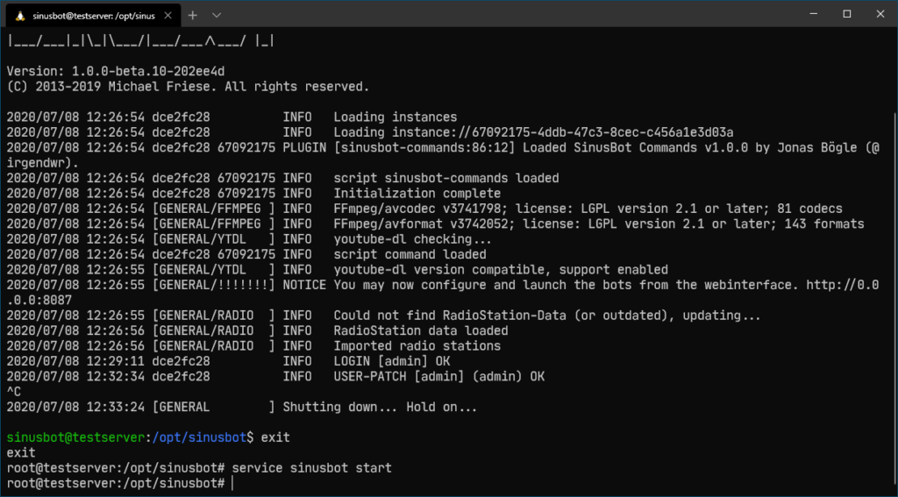Click the ^C interrupt marker line
The image size is (898, 497).
[x=14, y=392]
